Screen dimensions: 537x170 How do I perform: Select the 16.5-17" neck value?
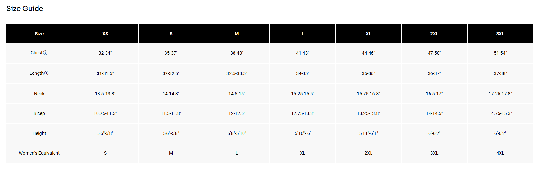pyautogui.click(x=434, y=94)
